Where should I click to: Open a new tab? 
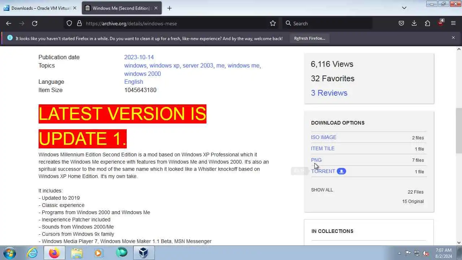(x=169, y=8)
